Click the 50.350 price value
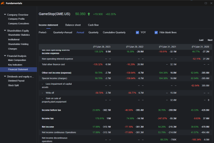The height and width of the screenshot is (143, 214). tap(80, 14)
